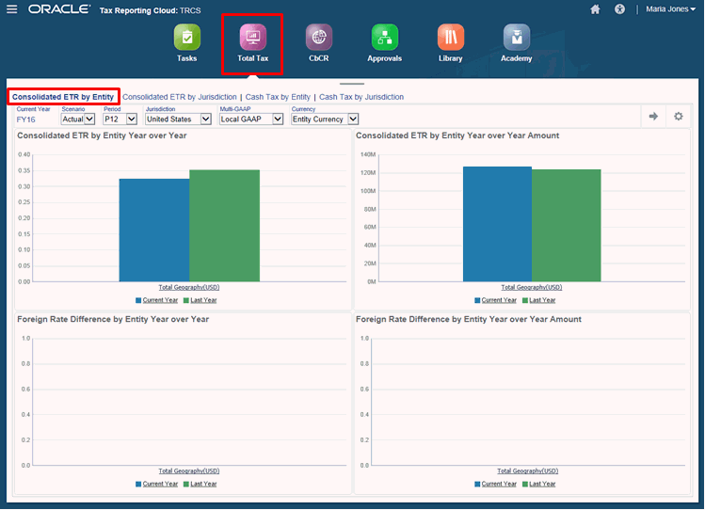
Task: Toggle Current Year legend in Foreign Rate Difference chart
Action: tap(157, 484)
